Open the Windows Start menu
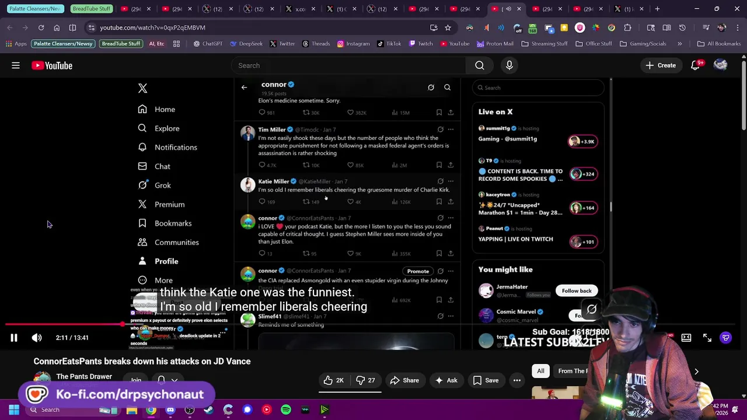The height and width of the screenshot is (420, 747). [13, 409]
